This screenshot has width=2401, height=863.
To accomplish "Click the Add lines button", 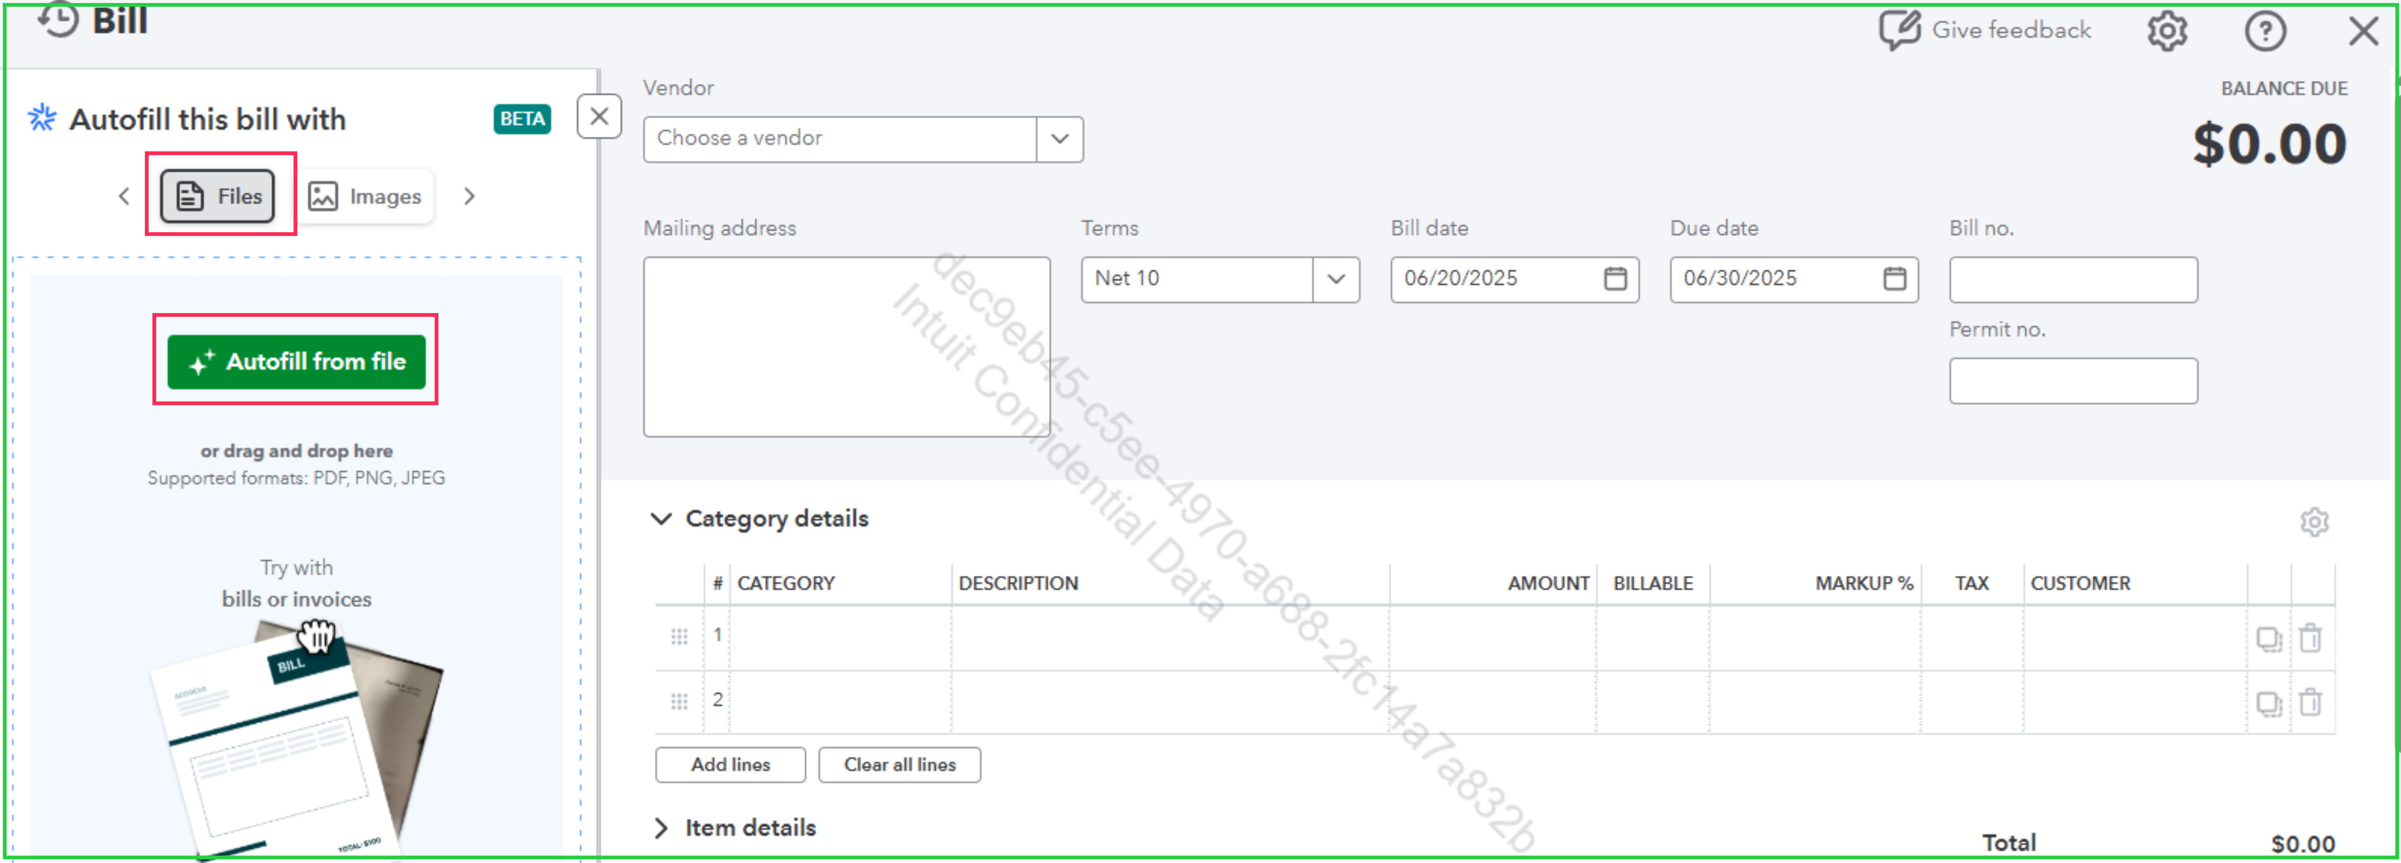I will click(731, 764).
